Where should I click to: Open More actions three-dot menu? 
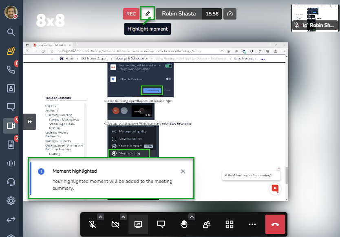[x=252, y=224]
